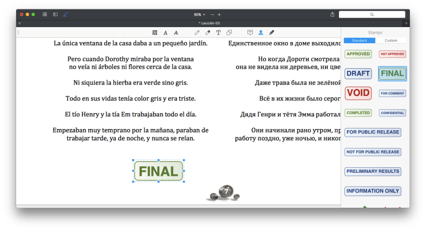Select the pencil drawing tool
Viewport: 426px width, 231px height.
pos(197,33)
